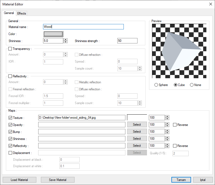Choose None for preview shape

[192, 85]
